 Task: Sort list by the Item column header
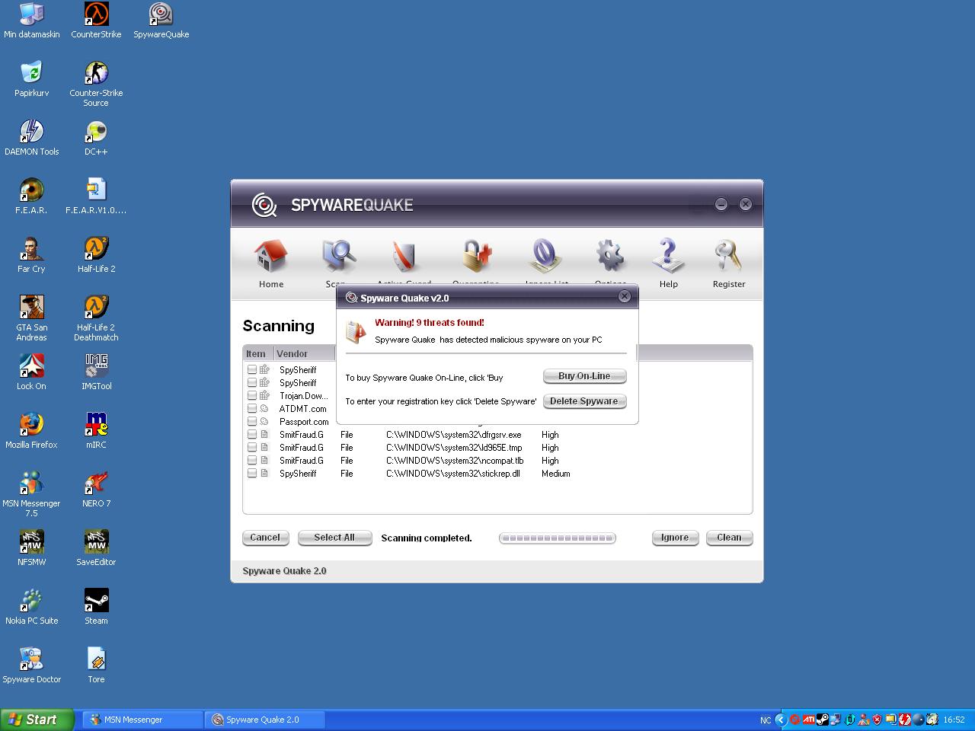[257, 353]
